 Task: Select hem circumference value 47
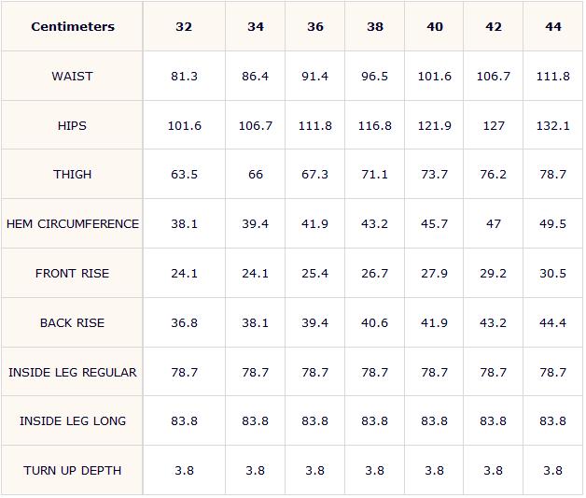point(494,223)
